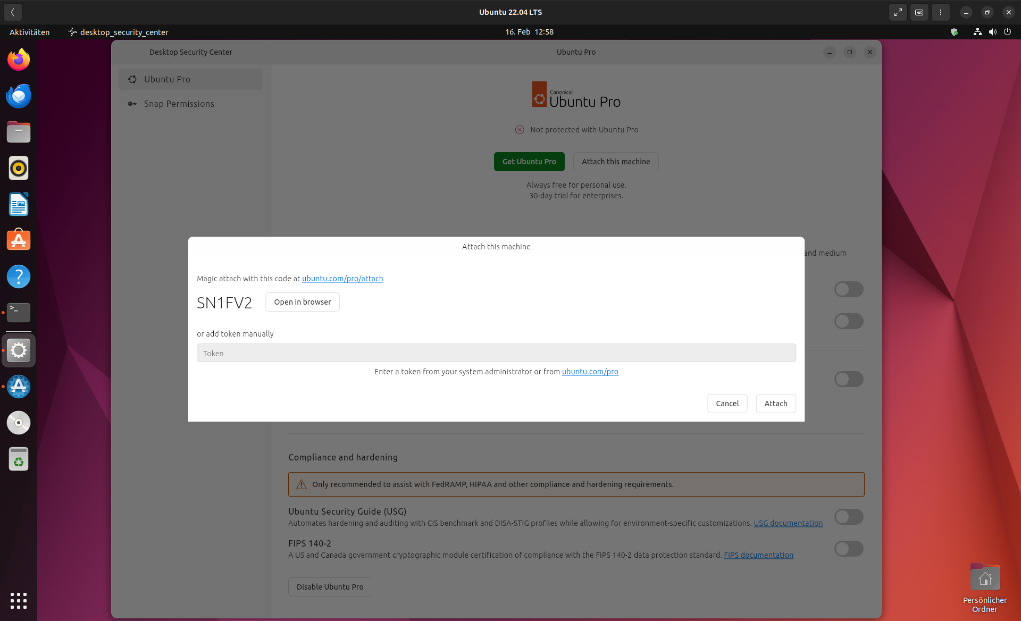Click the Help question mark icon

[19, 276]
